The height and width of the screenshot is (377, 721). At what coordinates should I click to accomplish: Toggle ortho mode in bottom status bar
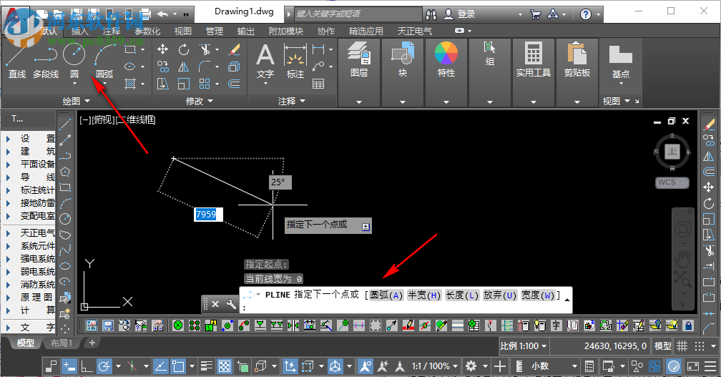pyautogui.click(x=86, y=366)
